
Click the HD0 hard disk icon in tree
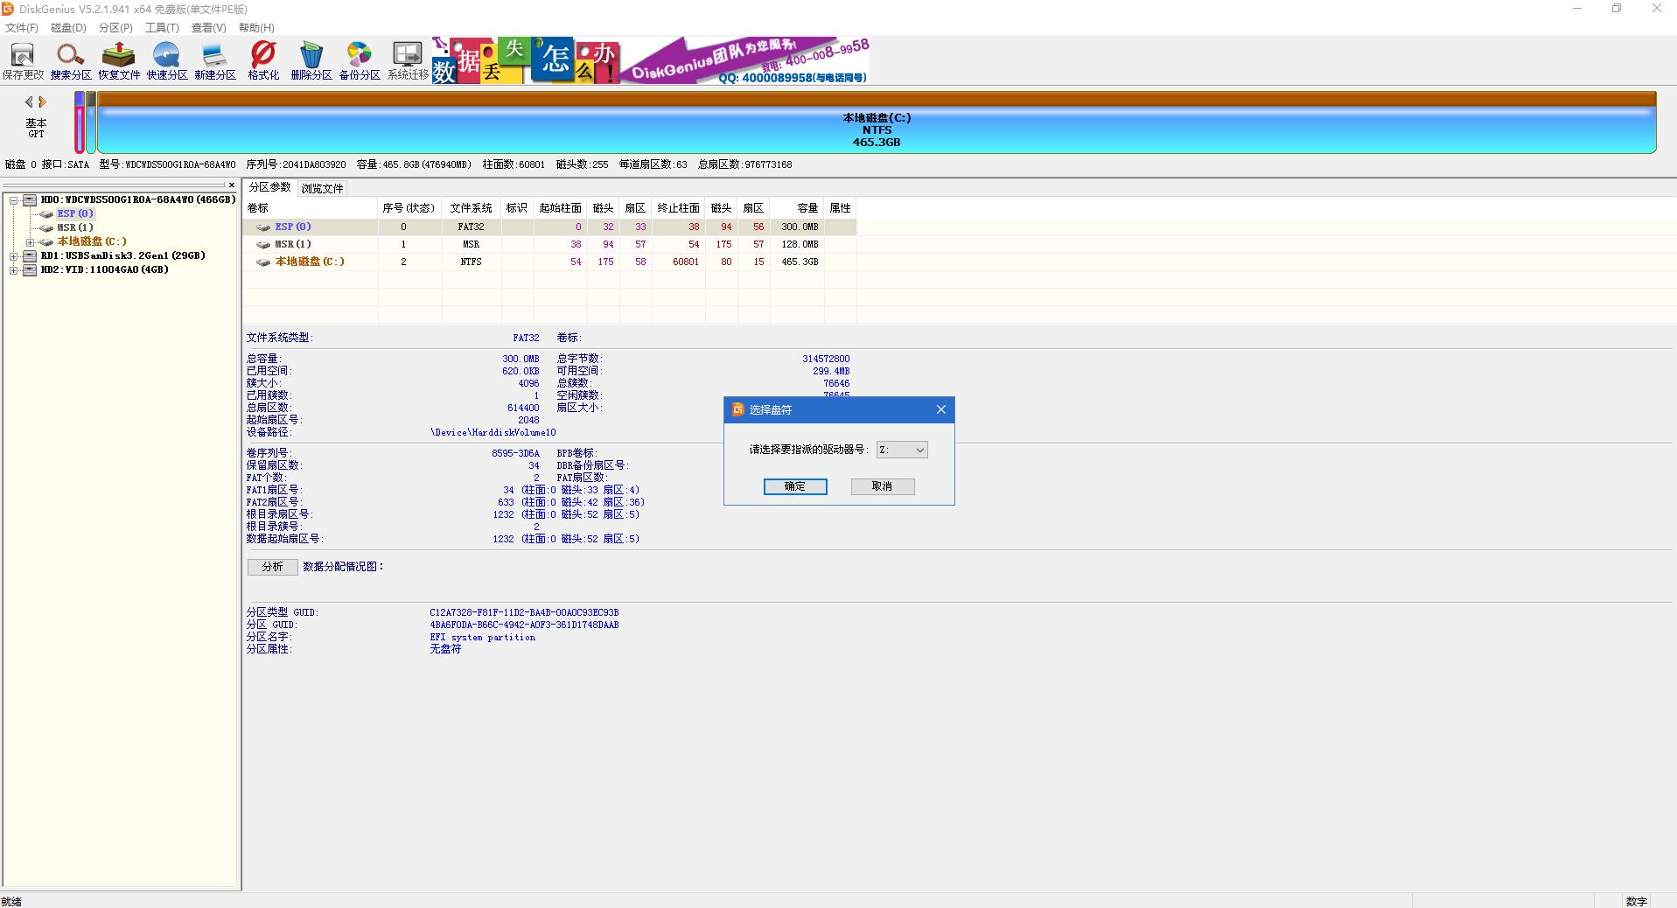coord(30,199)
